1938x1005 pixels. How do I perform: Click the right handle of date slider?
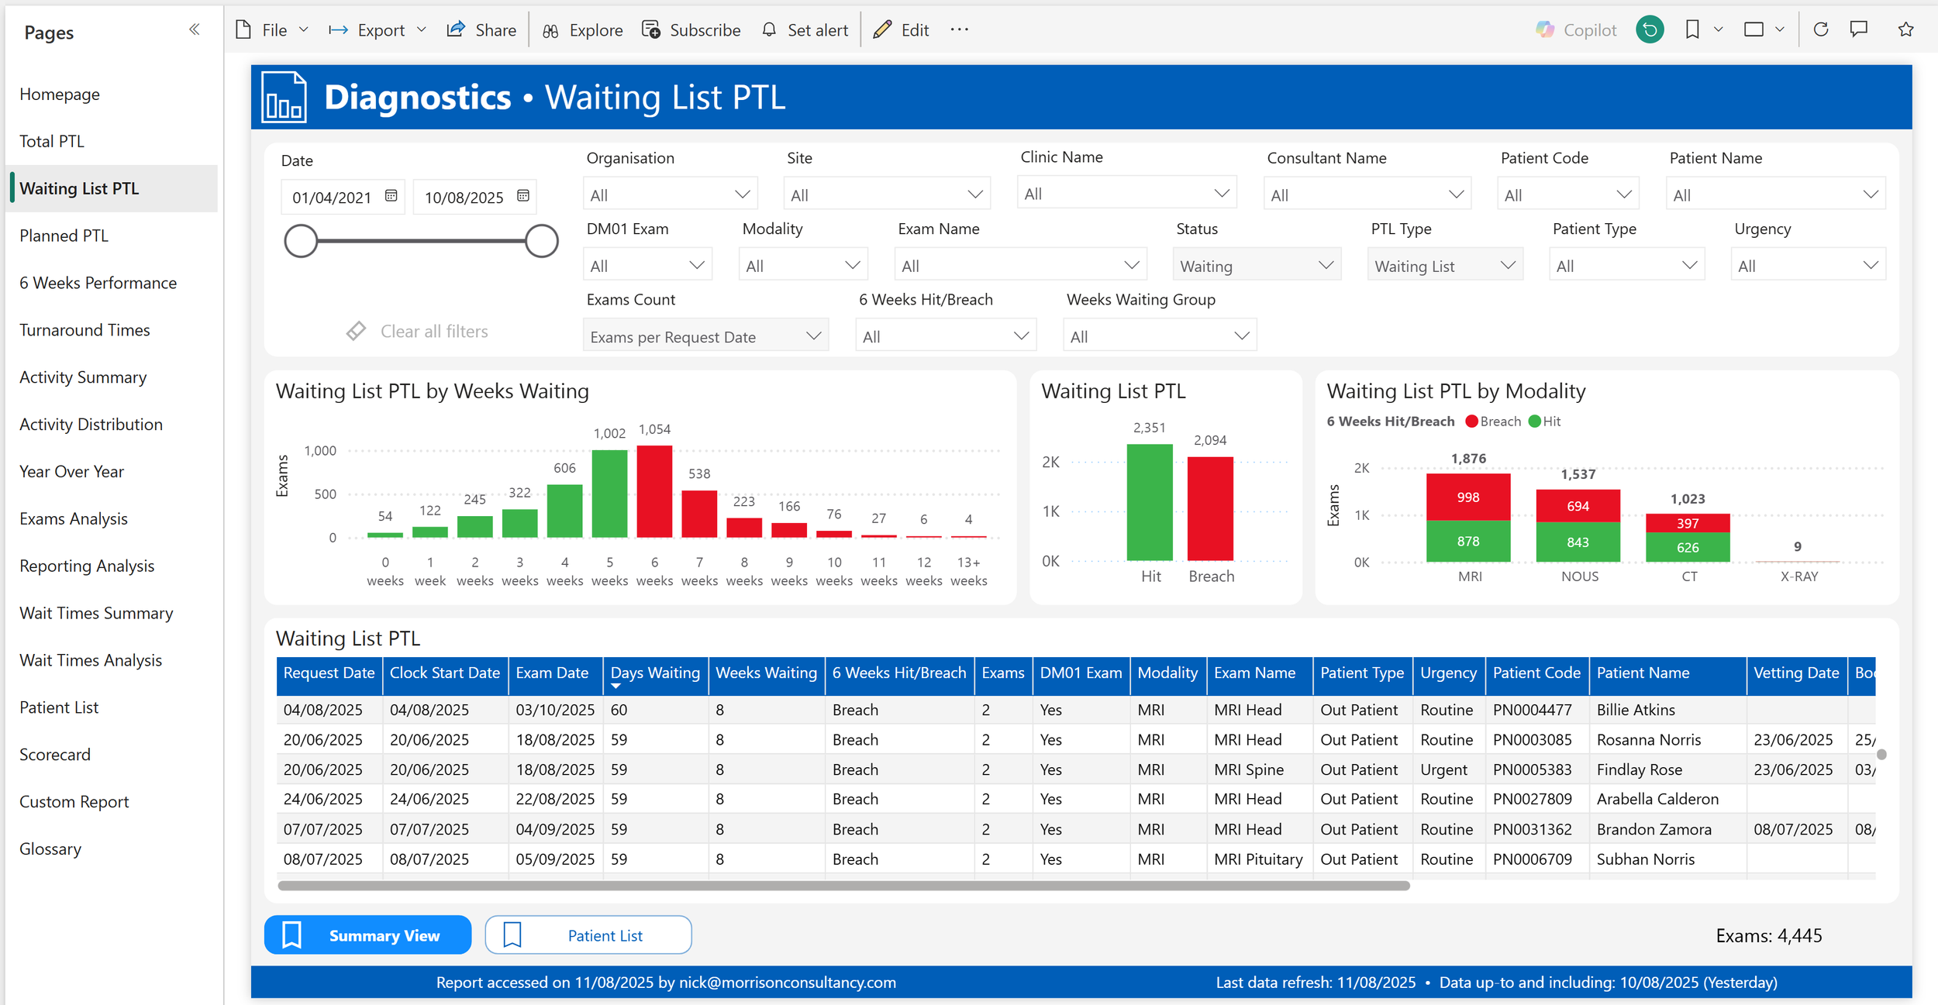pyautogui.click(x=541, y=241)
